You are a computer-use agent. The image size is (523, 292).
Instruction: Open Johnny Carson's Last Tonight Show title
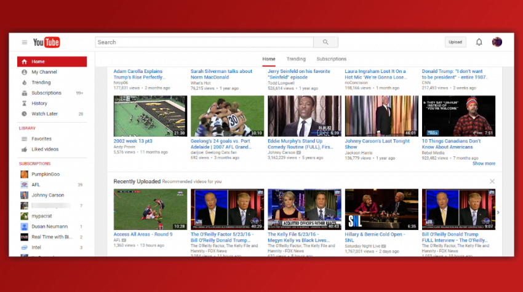pos(377,144)
